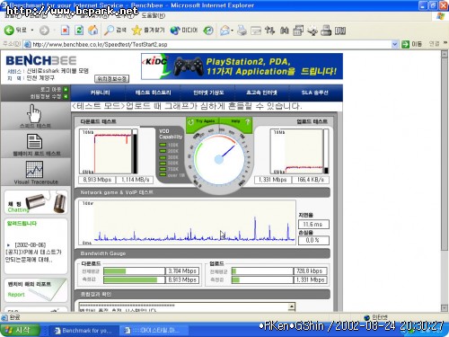Click the 728.8 kbps gauge value
449x337 pixels.
tap(310, 271)
